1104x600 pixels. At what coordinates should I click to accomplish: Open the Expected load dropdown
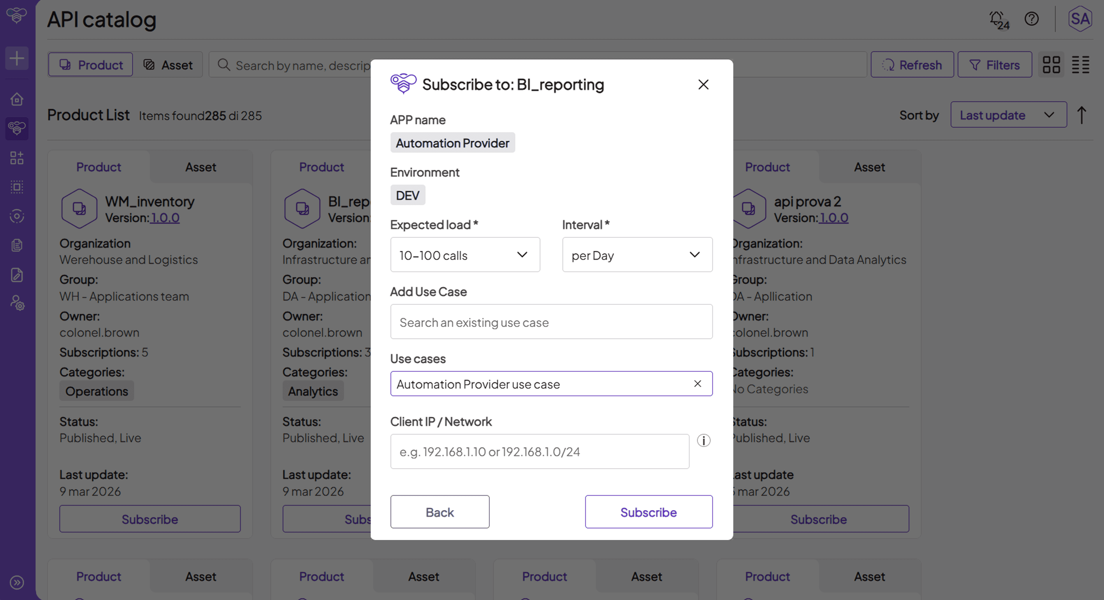(x=465, y=255)
